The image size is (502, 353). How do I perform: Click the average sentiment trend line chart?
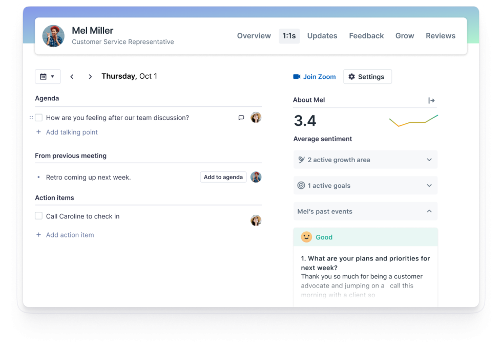413,121
